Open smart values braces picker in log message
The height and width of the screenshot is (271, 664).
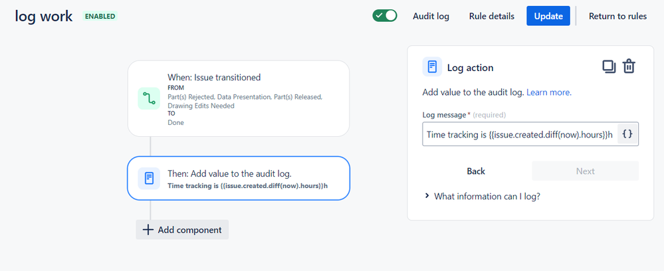click(x=627, y=134)
